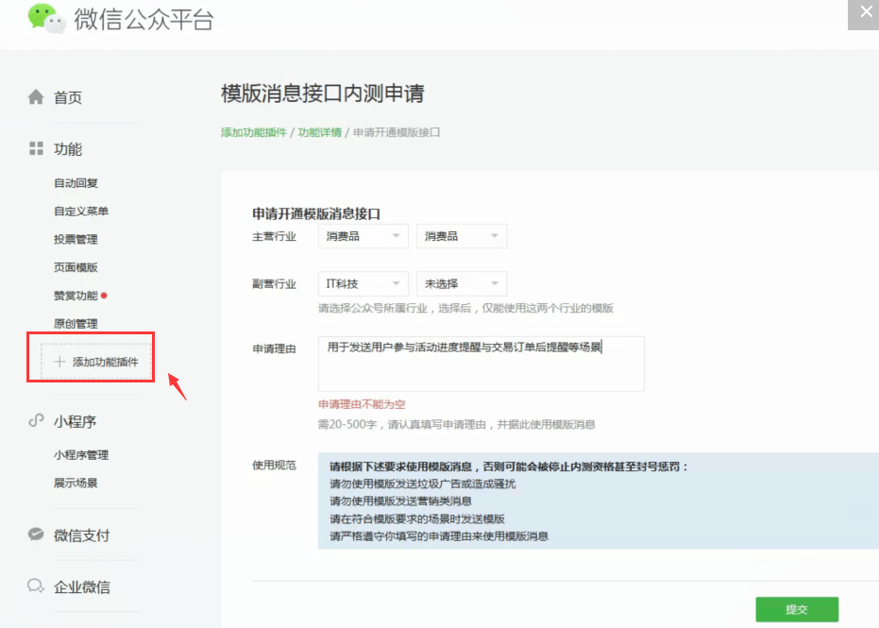Click the chat icon beside 企业微信
879x628 pixels.
tap(36, 586)
